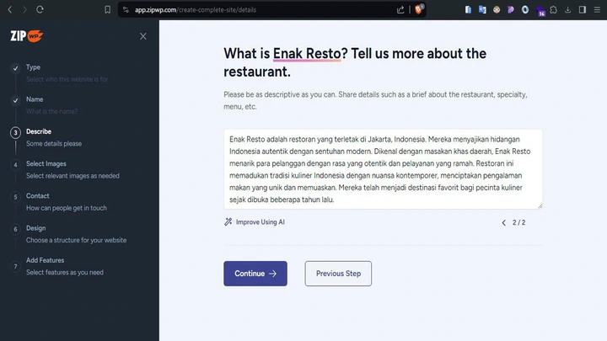
Task: Click the Continue button
Action: pos(255,274)
